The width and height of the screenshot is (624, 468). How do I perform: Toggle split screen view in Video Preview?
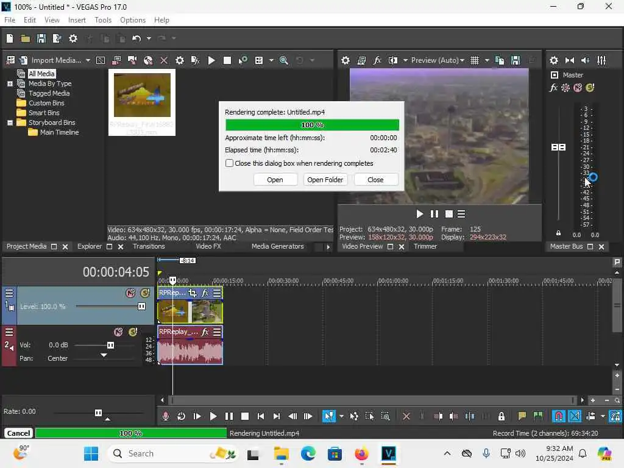tap(393, 60)
